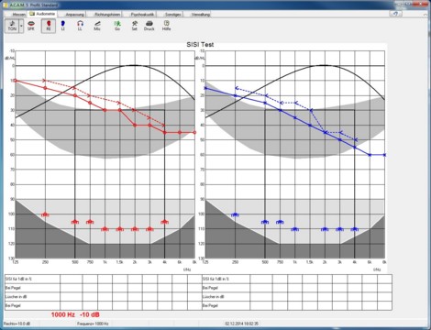
Task: Click the left-ear 'SISI für 1dB in %' row label
Action: 215,279
